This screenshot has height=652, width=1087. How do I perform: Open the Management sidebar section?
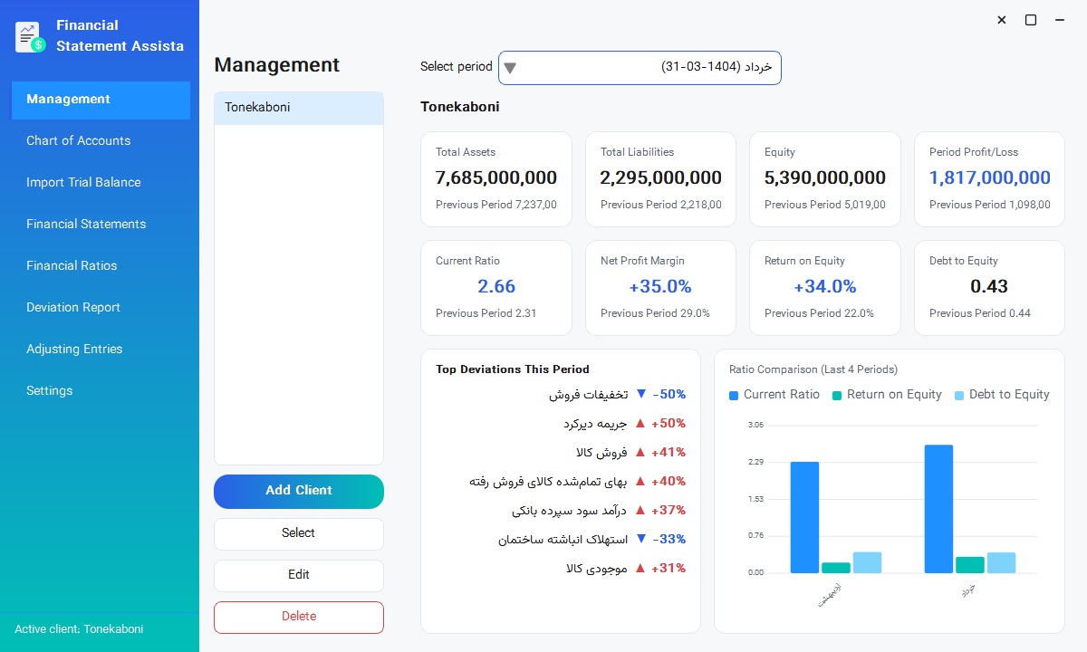point(101,100)
